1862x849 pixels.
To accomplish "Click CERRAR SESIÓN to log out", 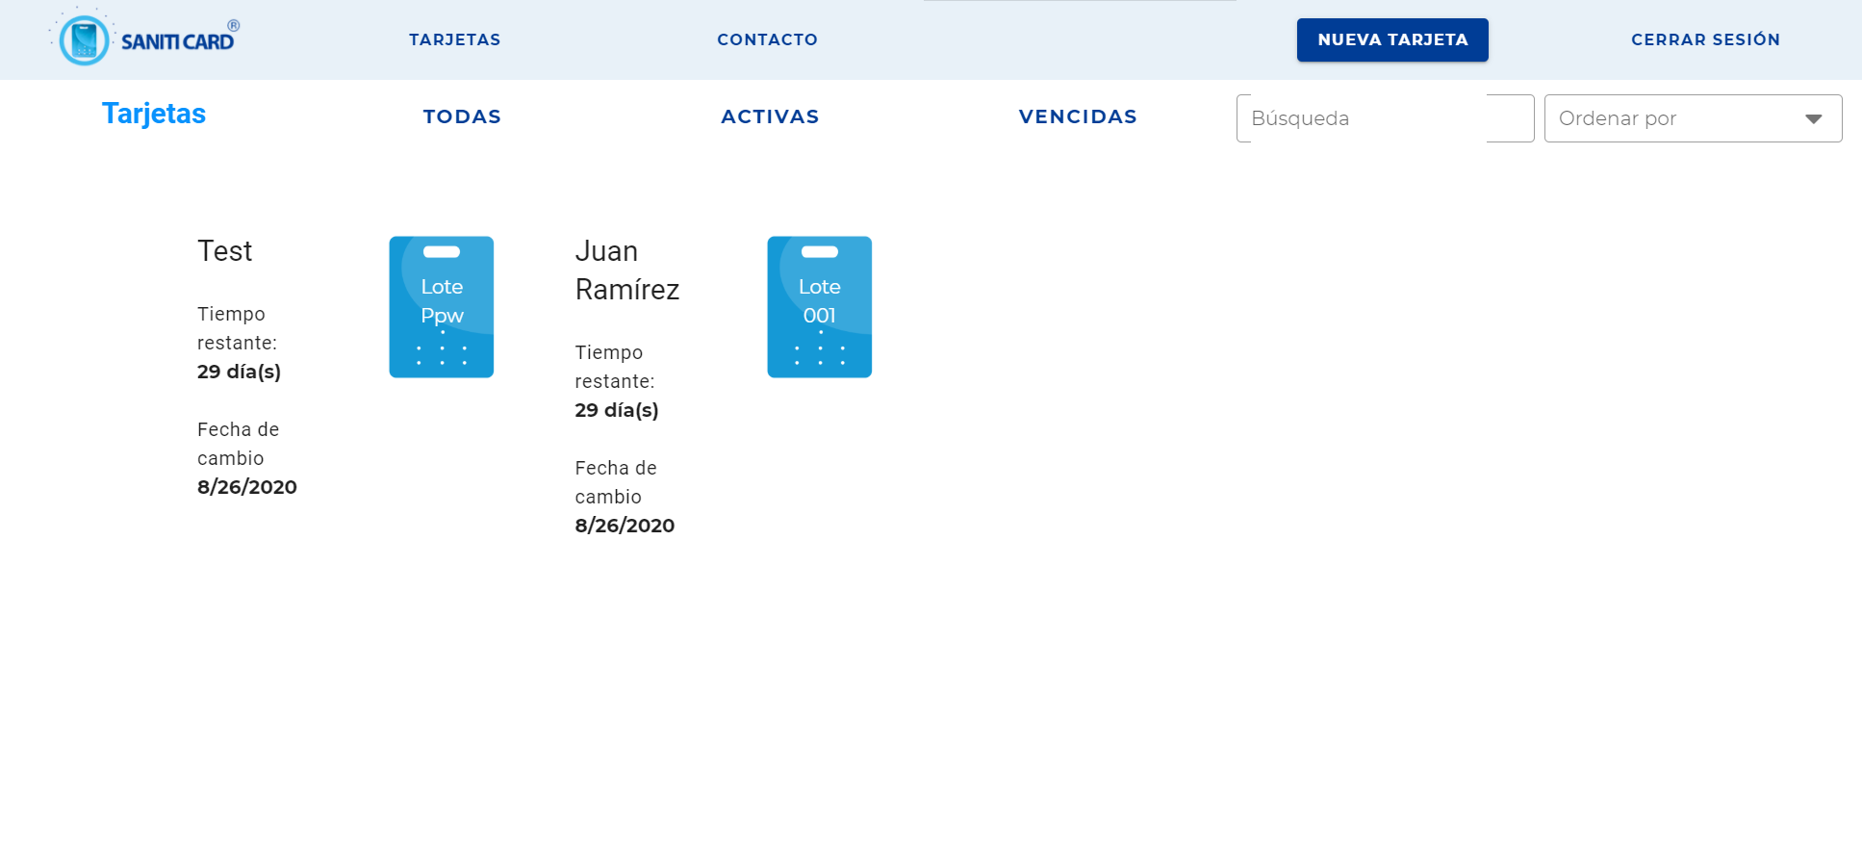I will click(1705, 39).
